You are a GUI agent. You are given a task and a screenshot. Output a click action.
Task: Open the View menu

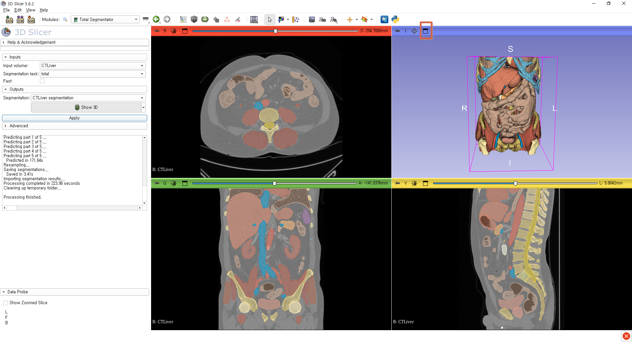(x=31, y=10)
